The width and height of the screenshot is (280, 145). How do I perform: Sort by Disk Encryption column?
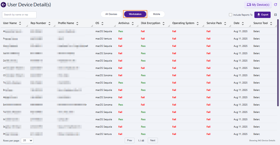163,23
